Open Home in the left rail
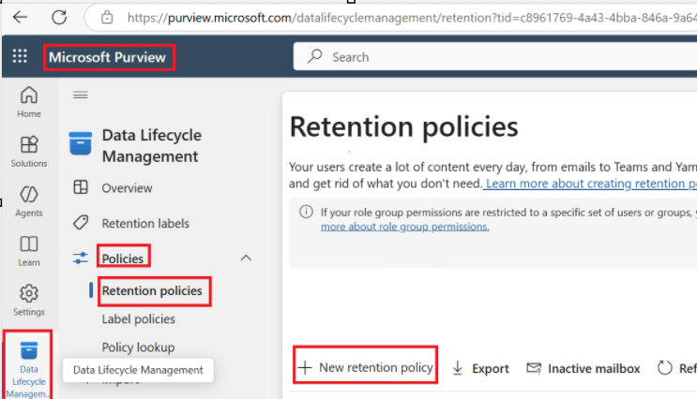Image resolution: width=697 pixels, height=399 pixels. pos(29,102)
